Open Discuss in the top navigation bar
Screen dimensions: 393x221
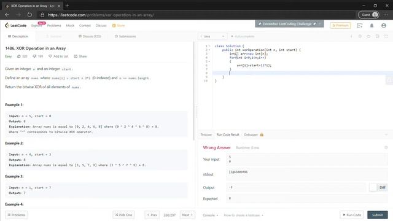[101, 26]
